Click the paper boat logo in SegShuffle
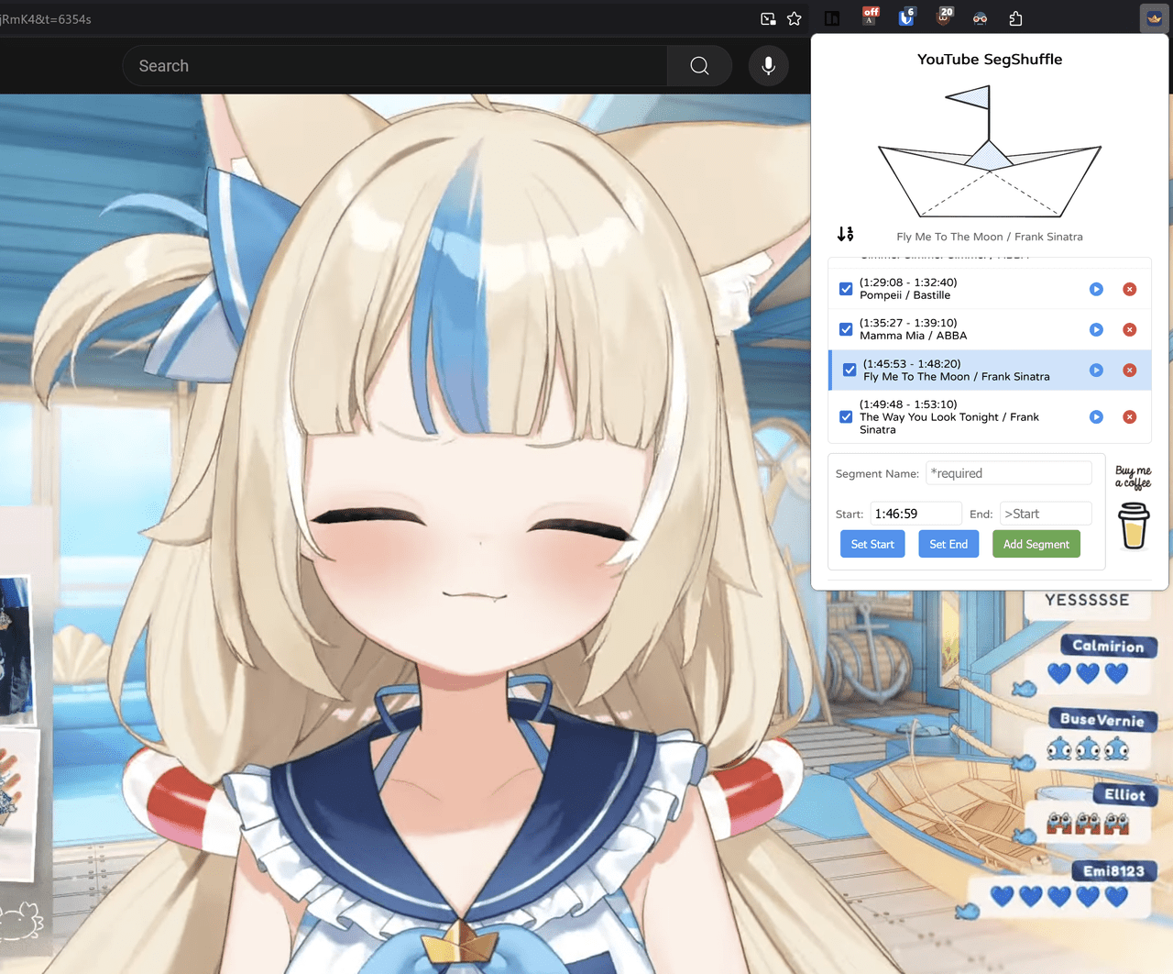This screenshot has height=974, width=1173. tap(990, 151)
